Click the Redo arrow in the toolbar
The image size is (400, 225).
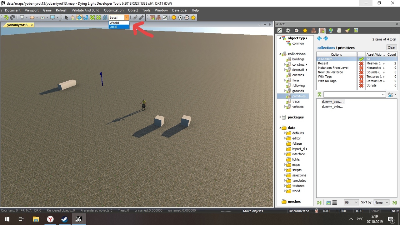tap(12, 17)
